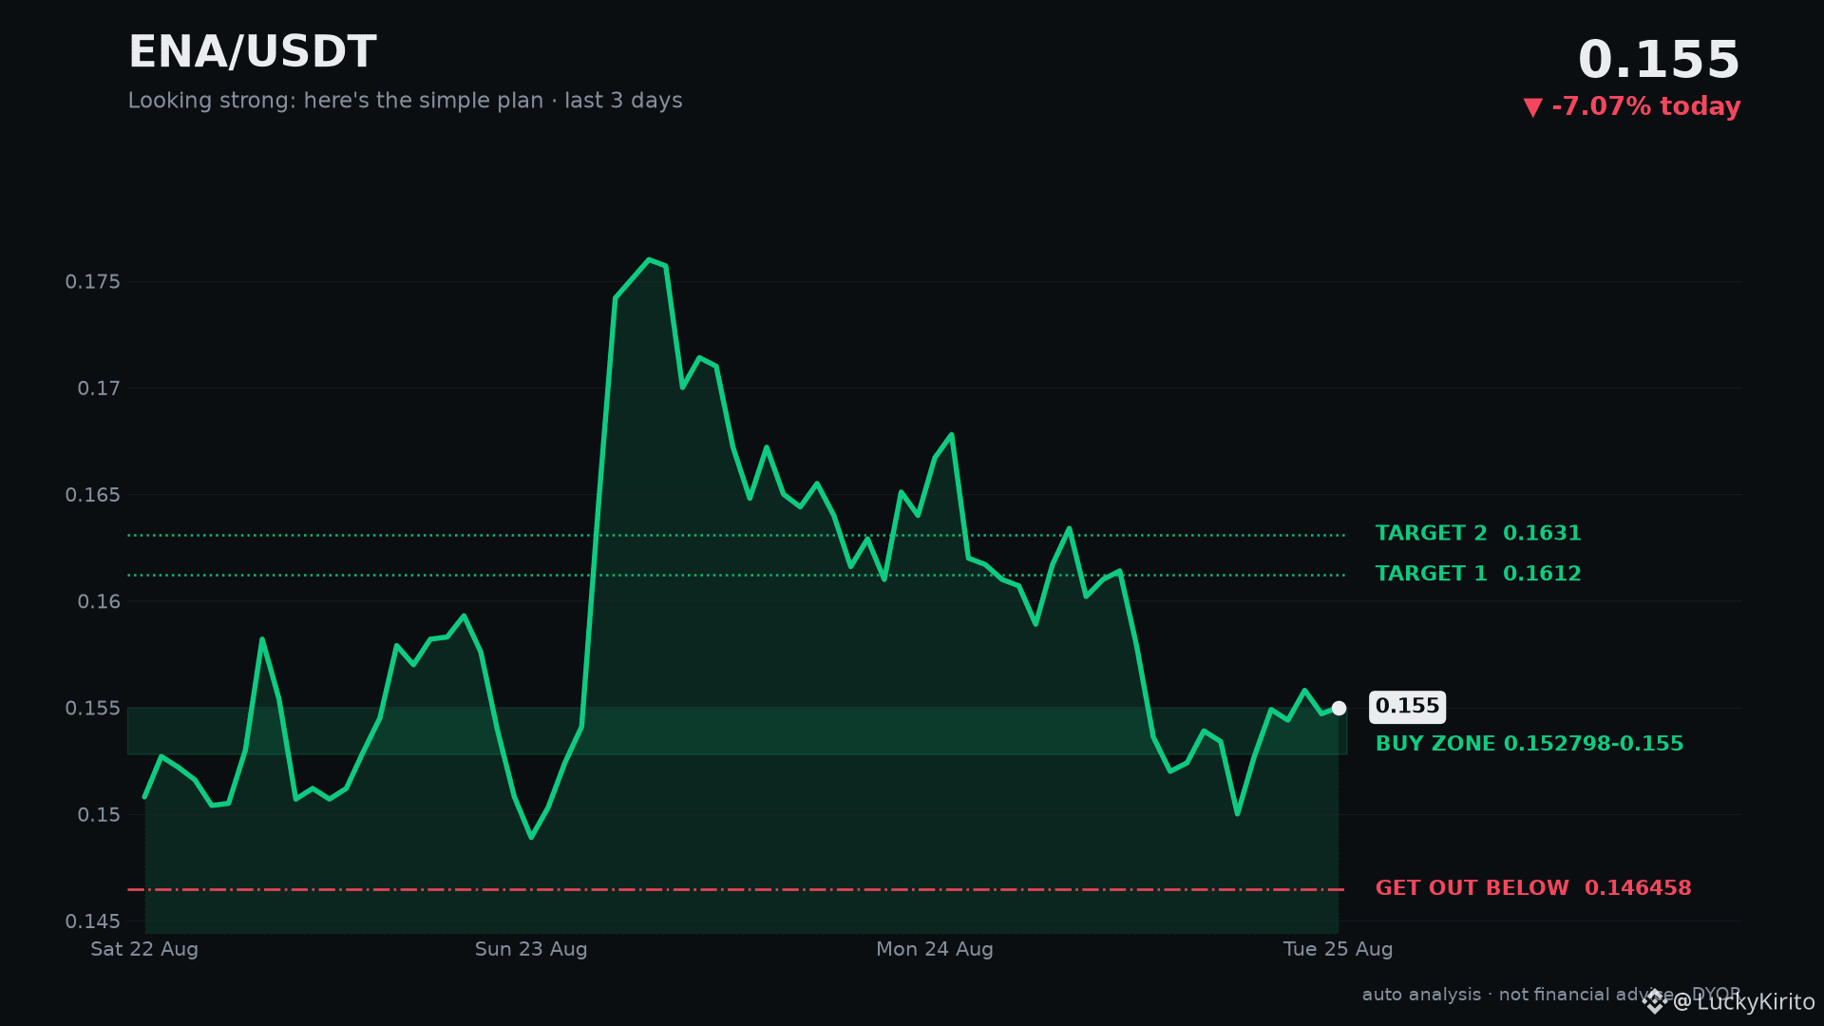Viewport: 1824px width, 1026px height.
Task: Click the 0.15 y-axis label
Action: (x=99, y=815)
